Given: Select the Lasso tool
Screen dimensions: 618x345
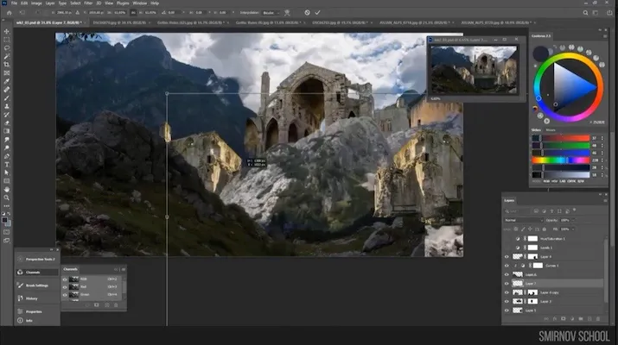Looking at the screenshot, I should 6,48.
